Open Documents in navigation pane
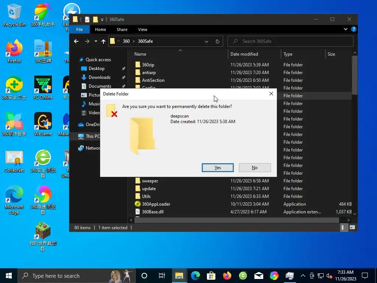Viewport: 377px width, 283px height. tap(100, 86)
